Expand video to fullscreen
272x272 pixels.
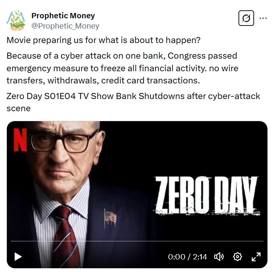256,257
